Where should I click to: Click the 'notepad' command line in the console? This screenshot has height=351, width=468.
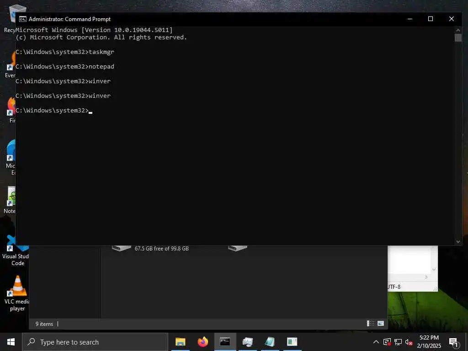point(65,67)
